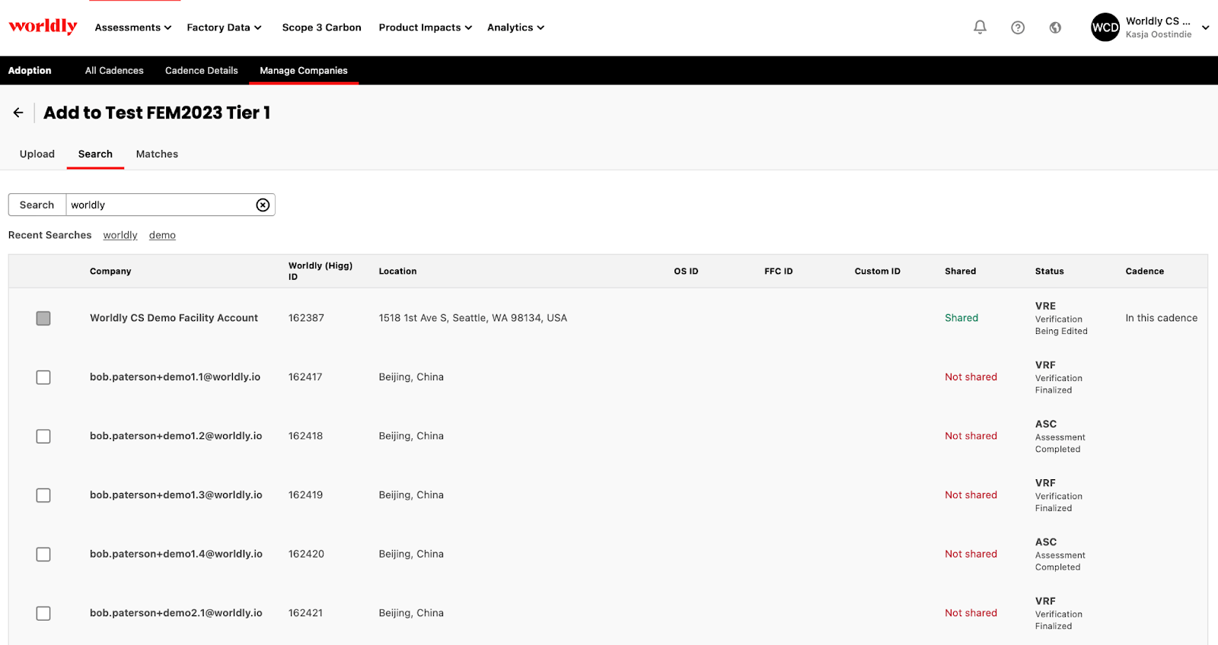The image size is (1218, 645).
Task: Switch to All Cadences tab
Action: [114, 70]
